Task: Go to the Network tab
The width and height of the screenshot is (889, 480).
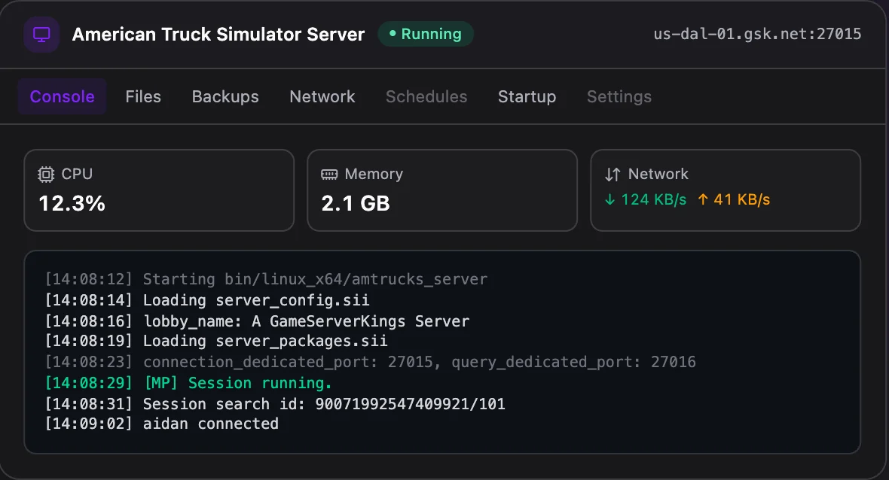Action: tap(322, 97)
